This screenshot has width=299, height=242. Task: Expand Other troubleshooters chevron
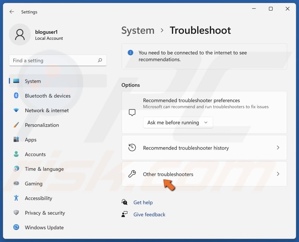pos(278,174)
